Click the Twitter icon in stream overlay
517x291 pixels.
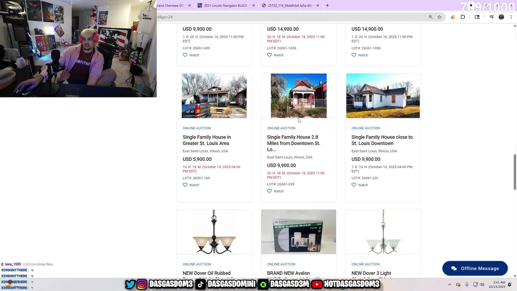[130, 285]
